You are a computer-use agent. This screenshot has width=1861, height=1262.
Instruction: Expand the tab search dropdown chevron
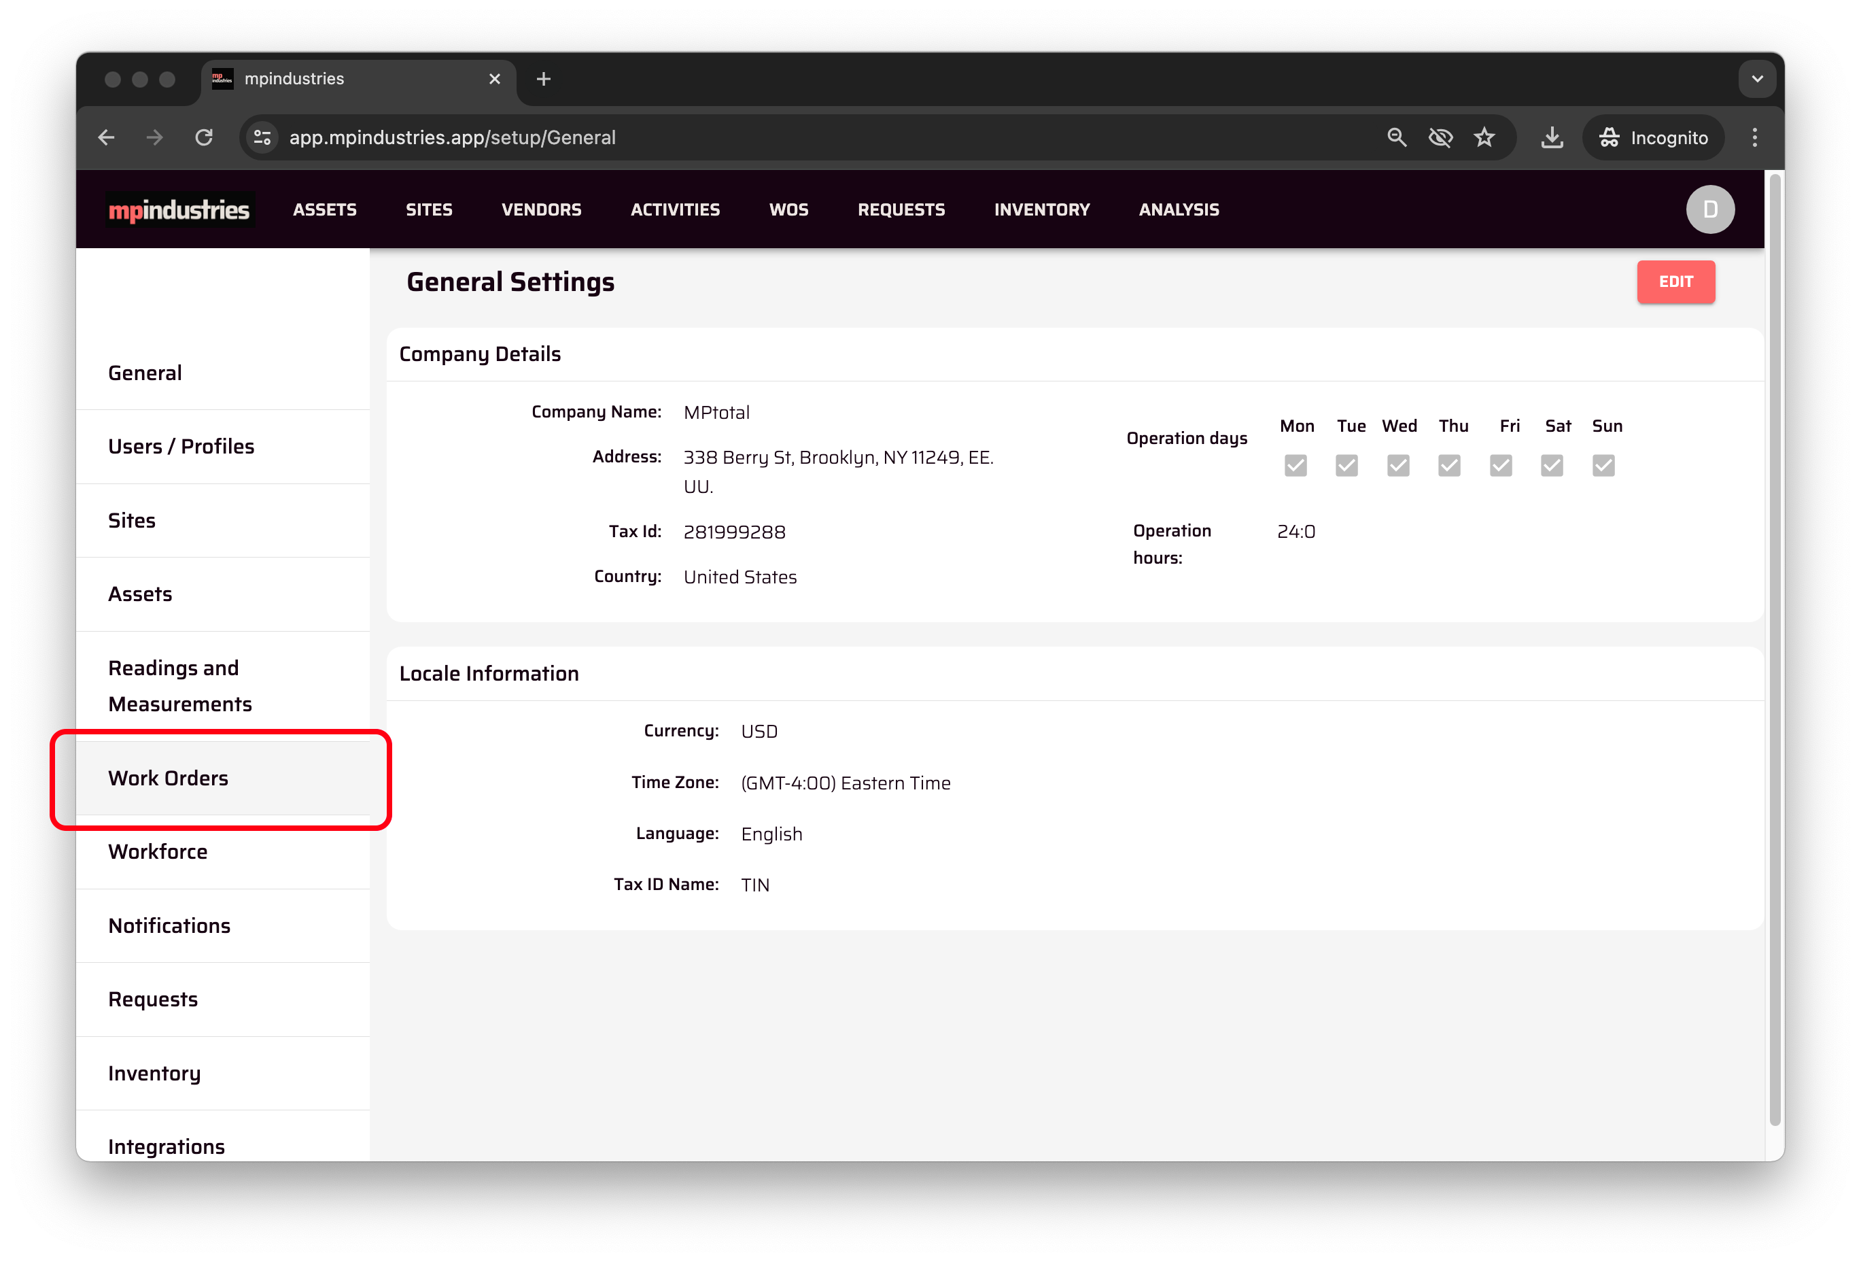(x=1757, y=80)
